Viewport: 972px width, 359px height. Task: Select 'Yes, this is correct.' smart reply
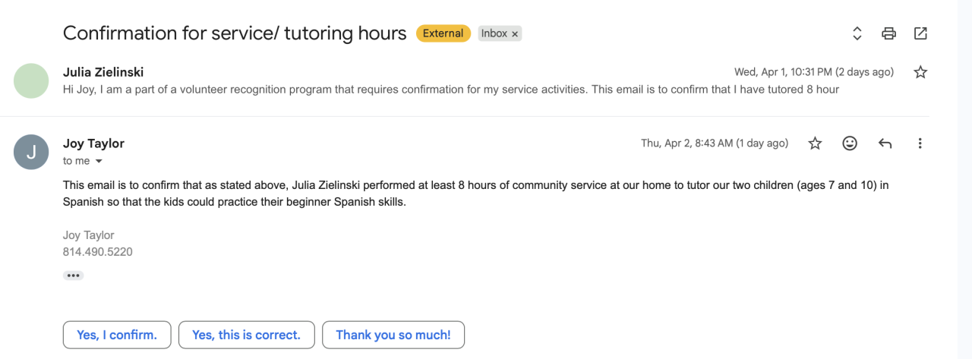[x=246, y=335]
